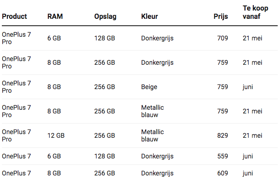The image size is (280, 186).
Task: Click OnePlus 7 in the 609 row
Action: point(17,173)
